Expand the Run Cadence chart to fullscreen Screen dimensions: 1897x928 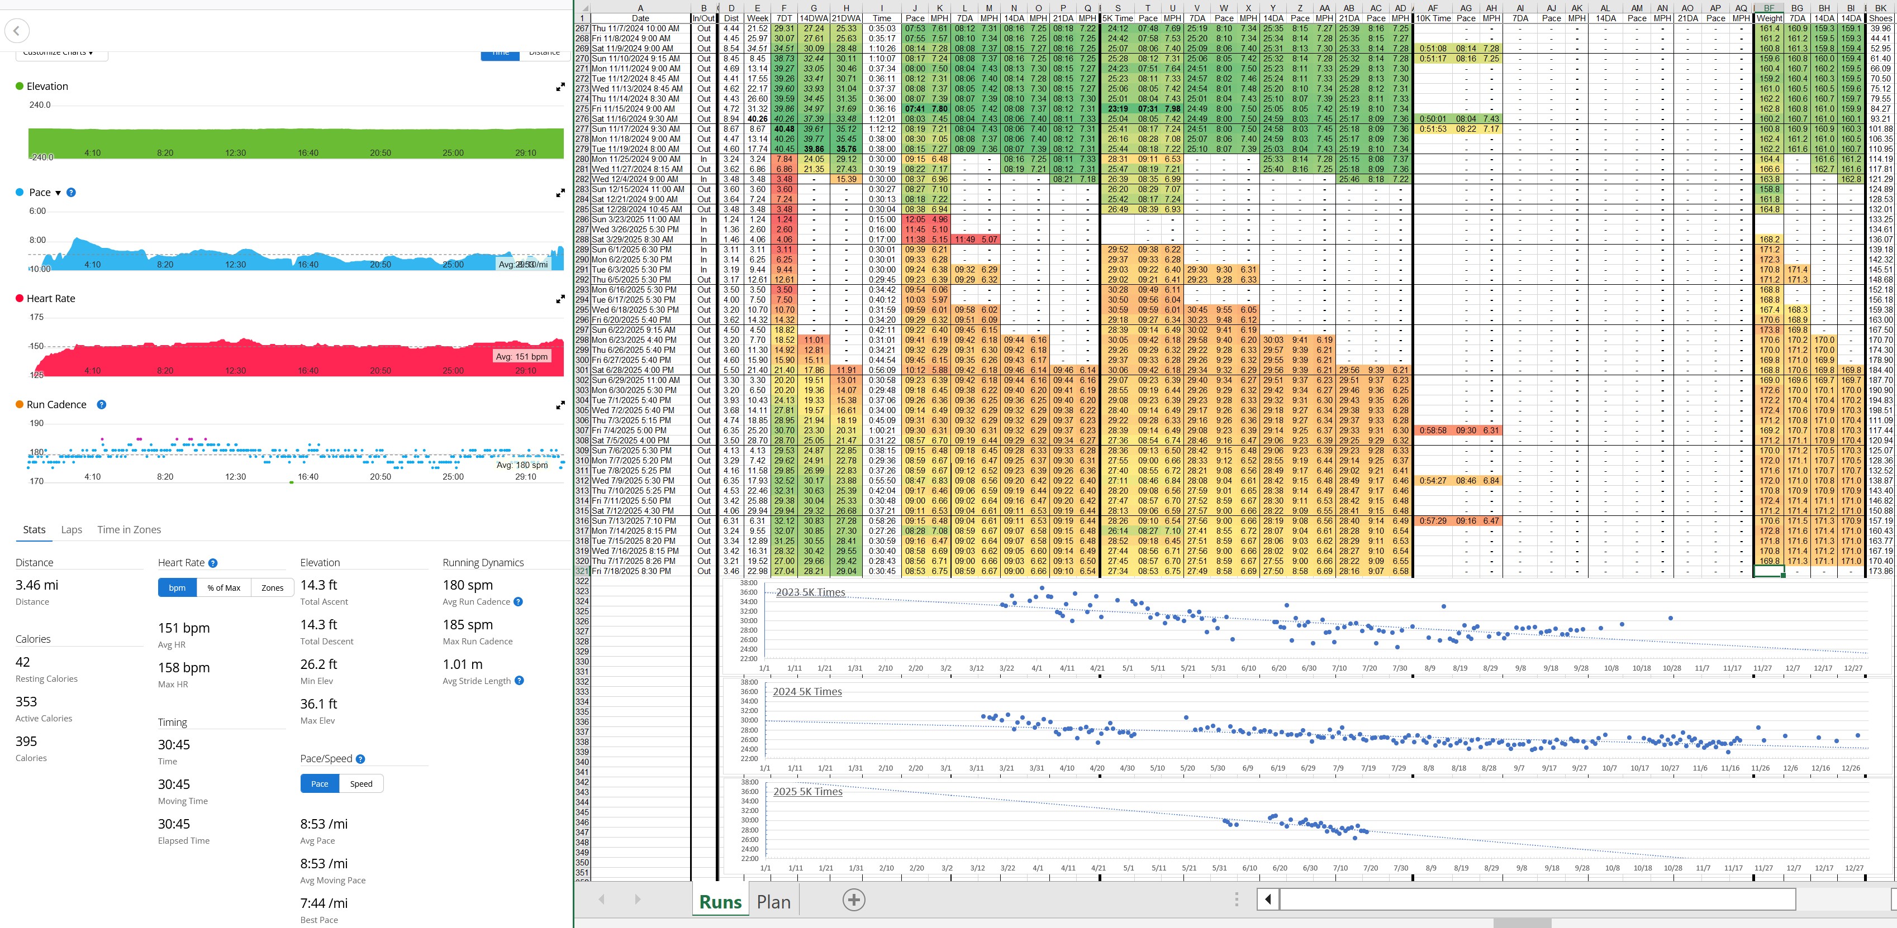560,405
